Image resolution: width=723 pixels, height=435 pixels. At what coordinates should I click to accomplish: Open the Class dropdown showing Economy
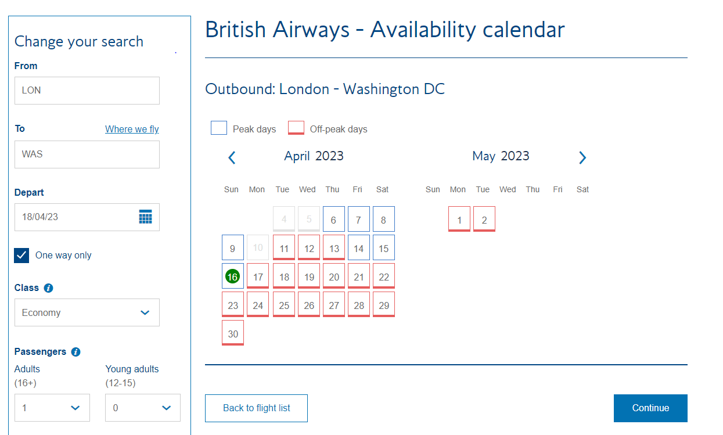point(87,312)
